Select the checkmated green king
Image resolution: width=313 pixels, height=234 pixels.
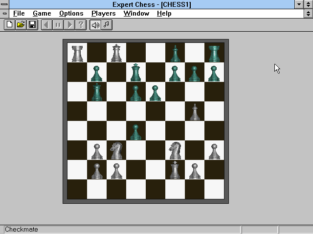point(136,73)
